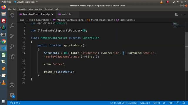Launch FileZilla from the dock
188x105 pixels.
(x=4, y=21)
